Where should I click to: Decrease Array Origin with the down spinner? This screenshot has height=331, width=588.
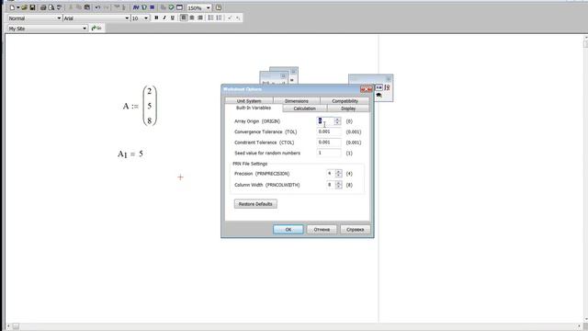(337, 123)
